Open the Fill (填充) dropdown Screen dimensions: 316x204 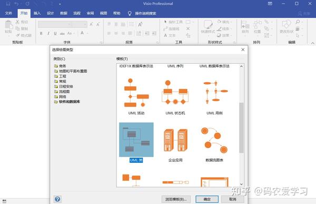click(225, 22)
